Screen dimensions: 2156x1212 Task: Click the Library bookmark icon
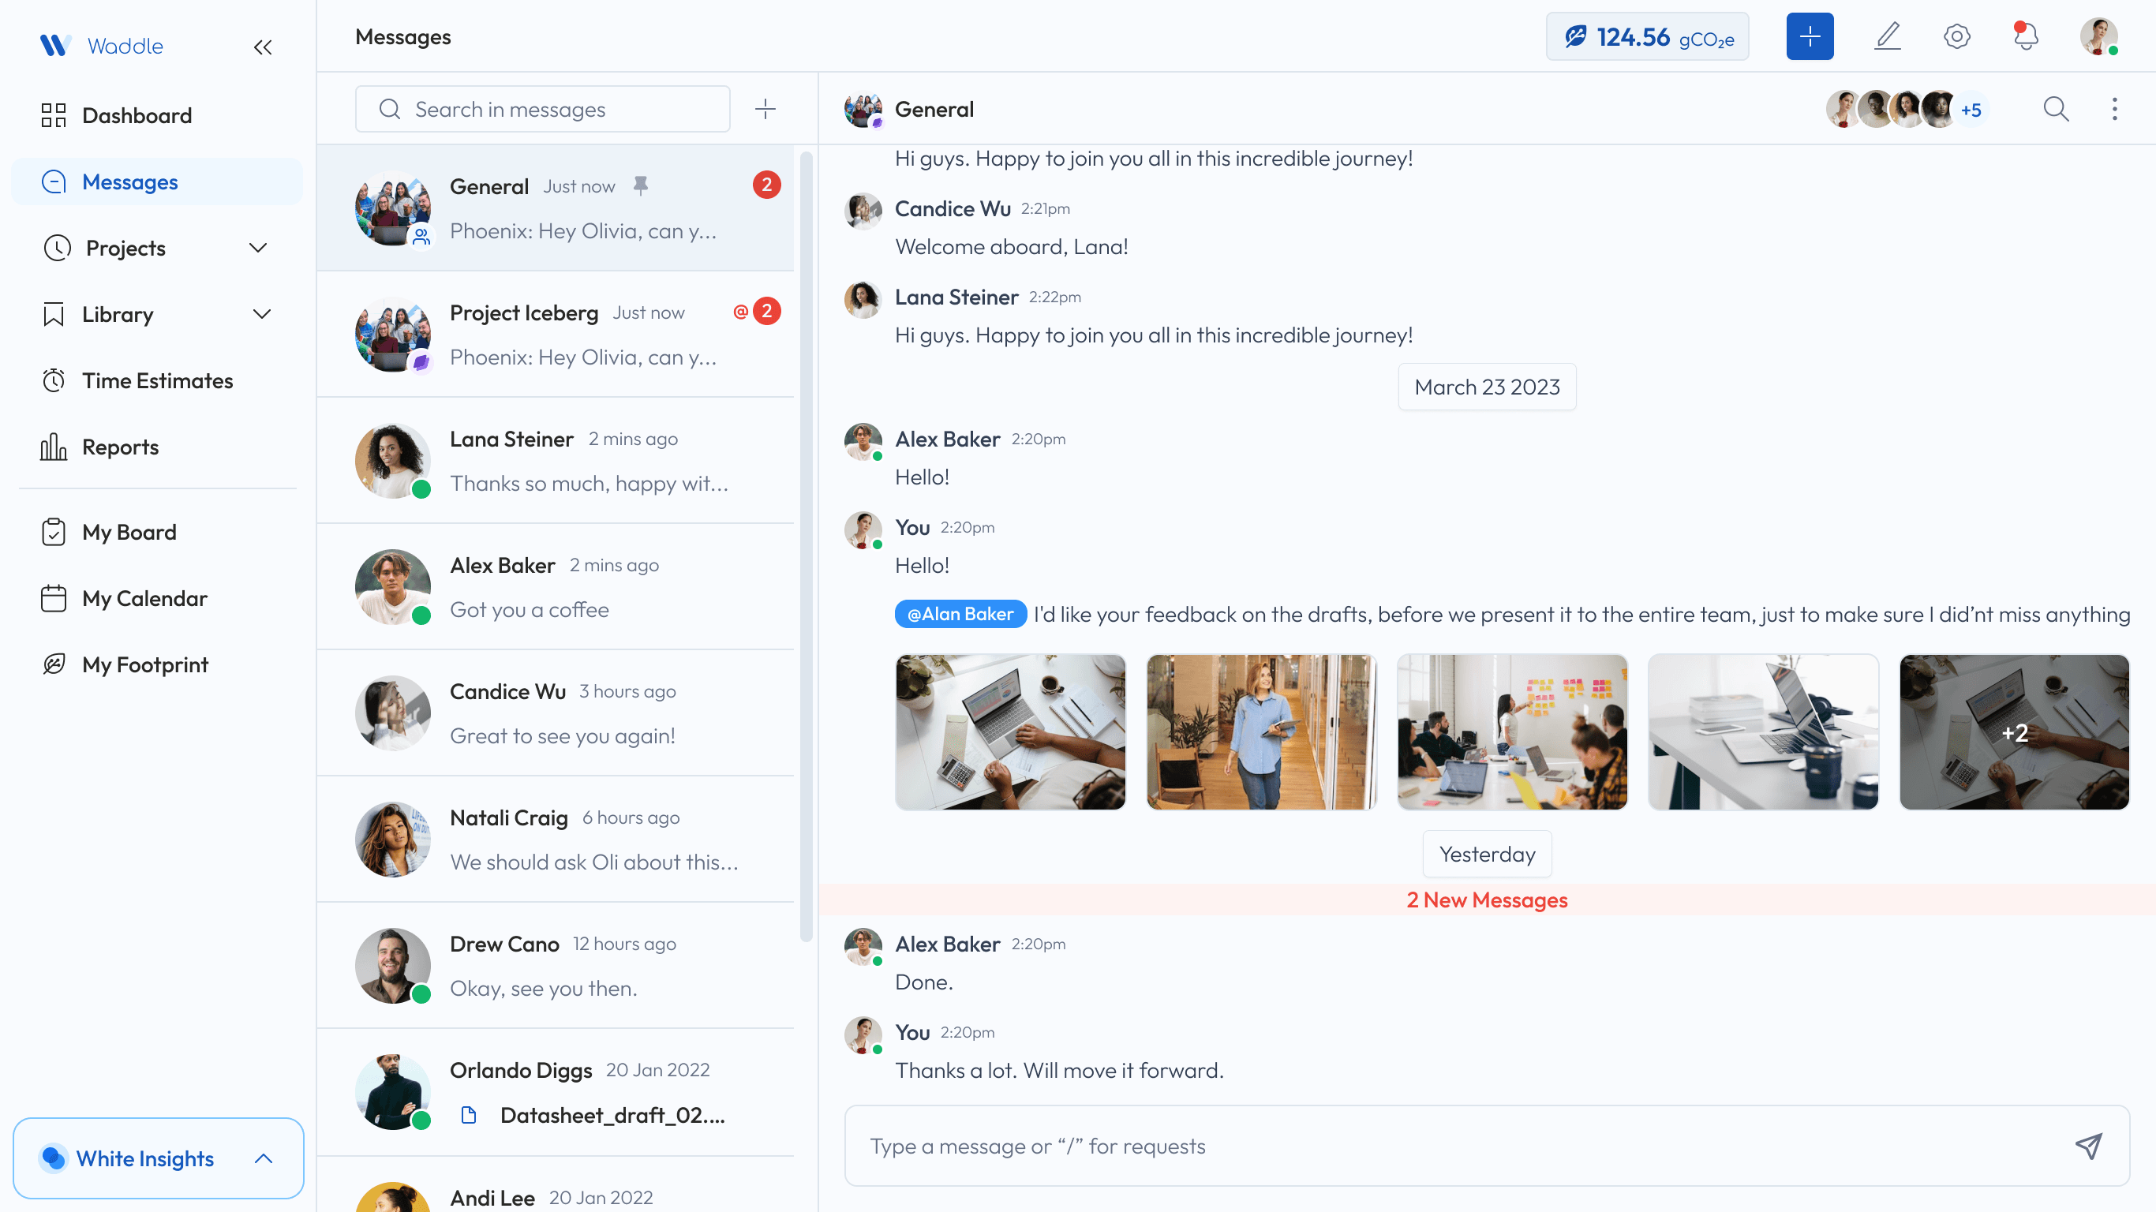coord(54,315)
